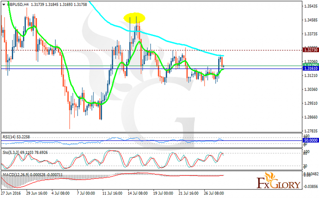Image resolution: width=319 pixels, height=198 pixels.
Task: Click the 1.31210 price axis value
Action: coord(311,76)
